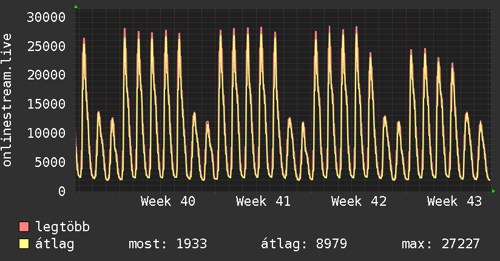Select the Week 41 axis label
Viewport: 500px width, 261px height.
coord(263,202)
